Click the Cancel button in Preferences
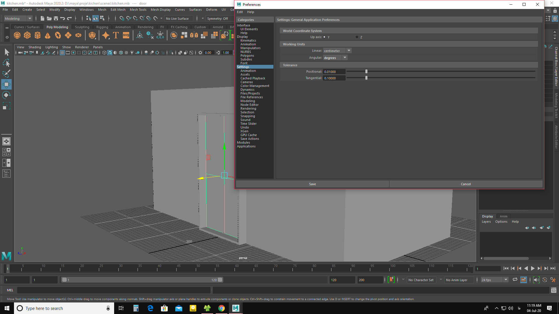559x314 pixels. coord(466,184)
